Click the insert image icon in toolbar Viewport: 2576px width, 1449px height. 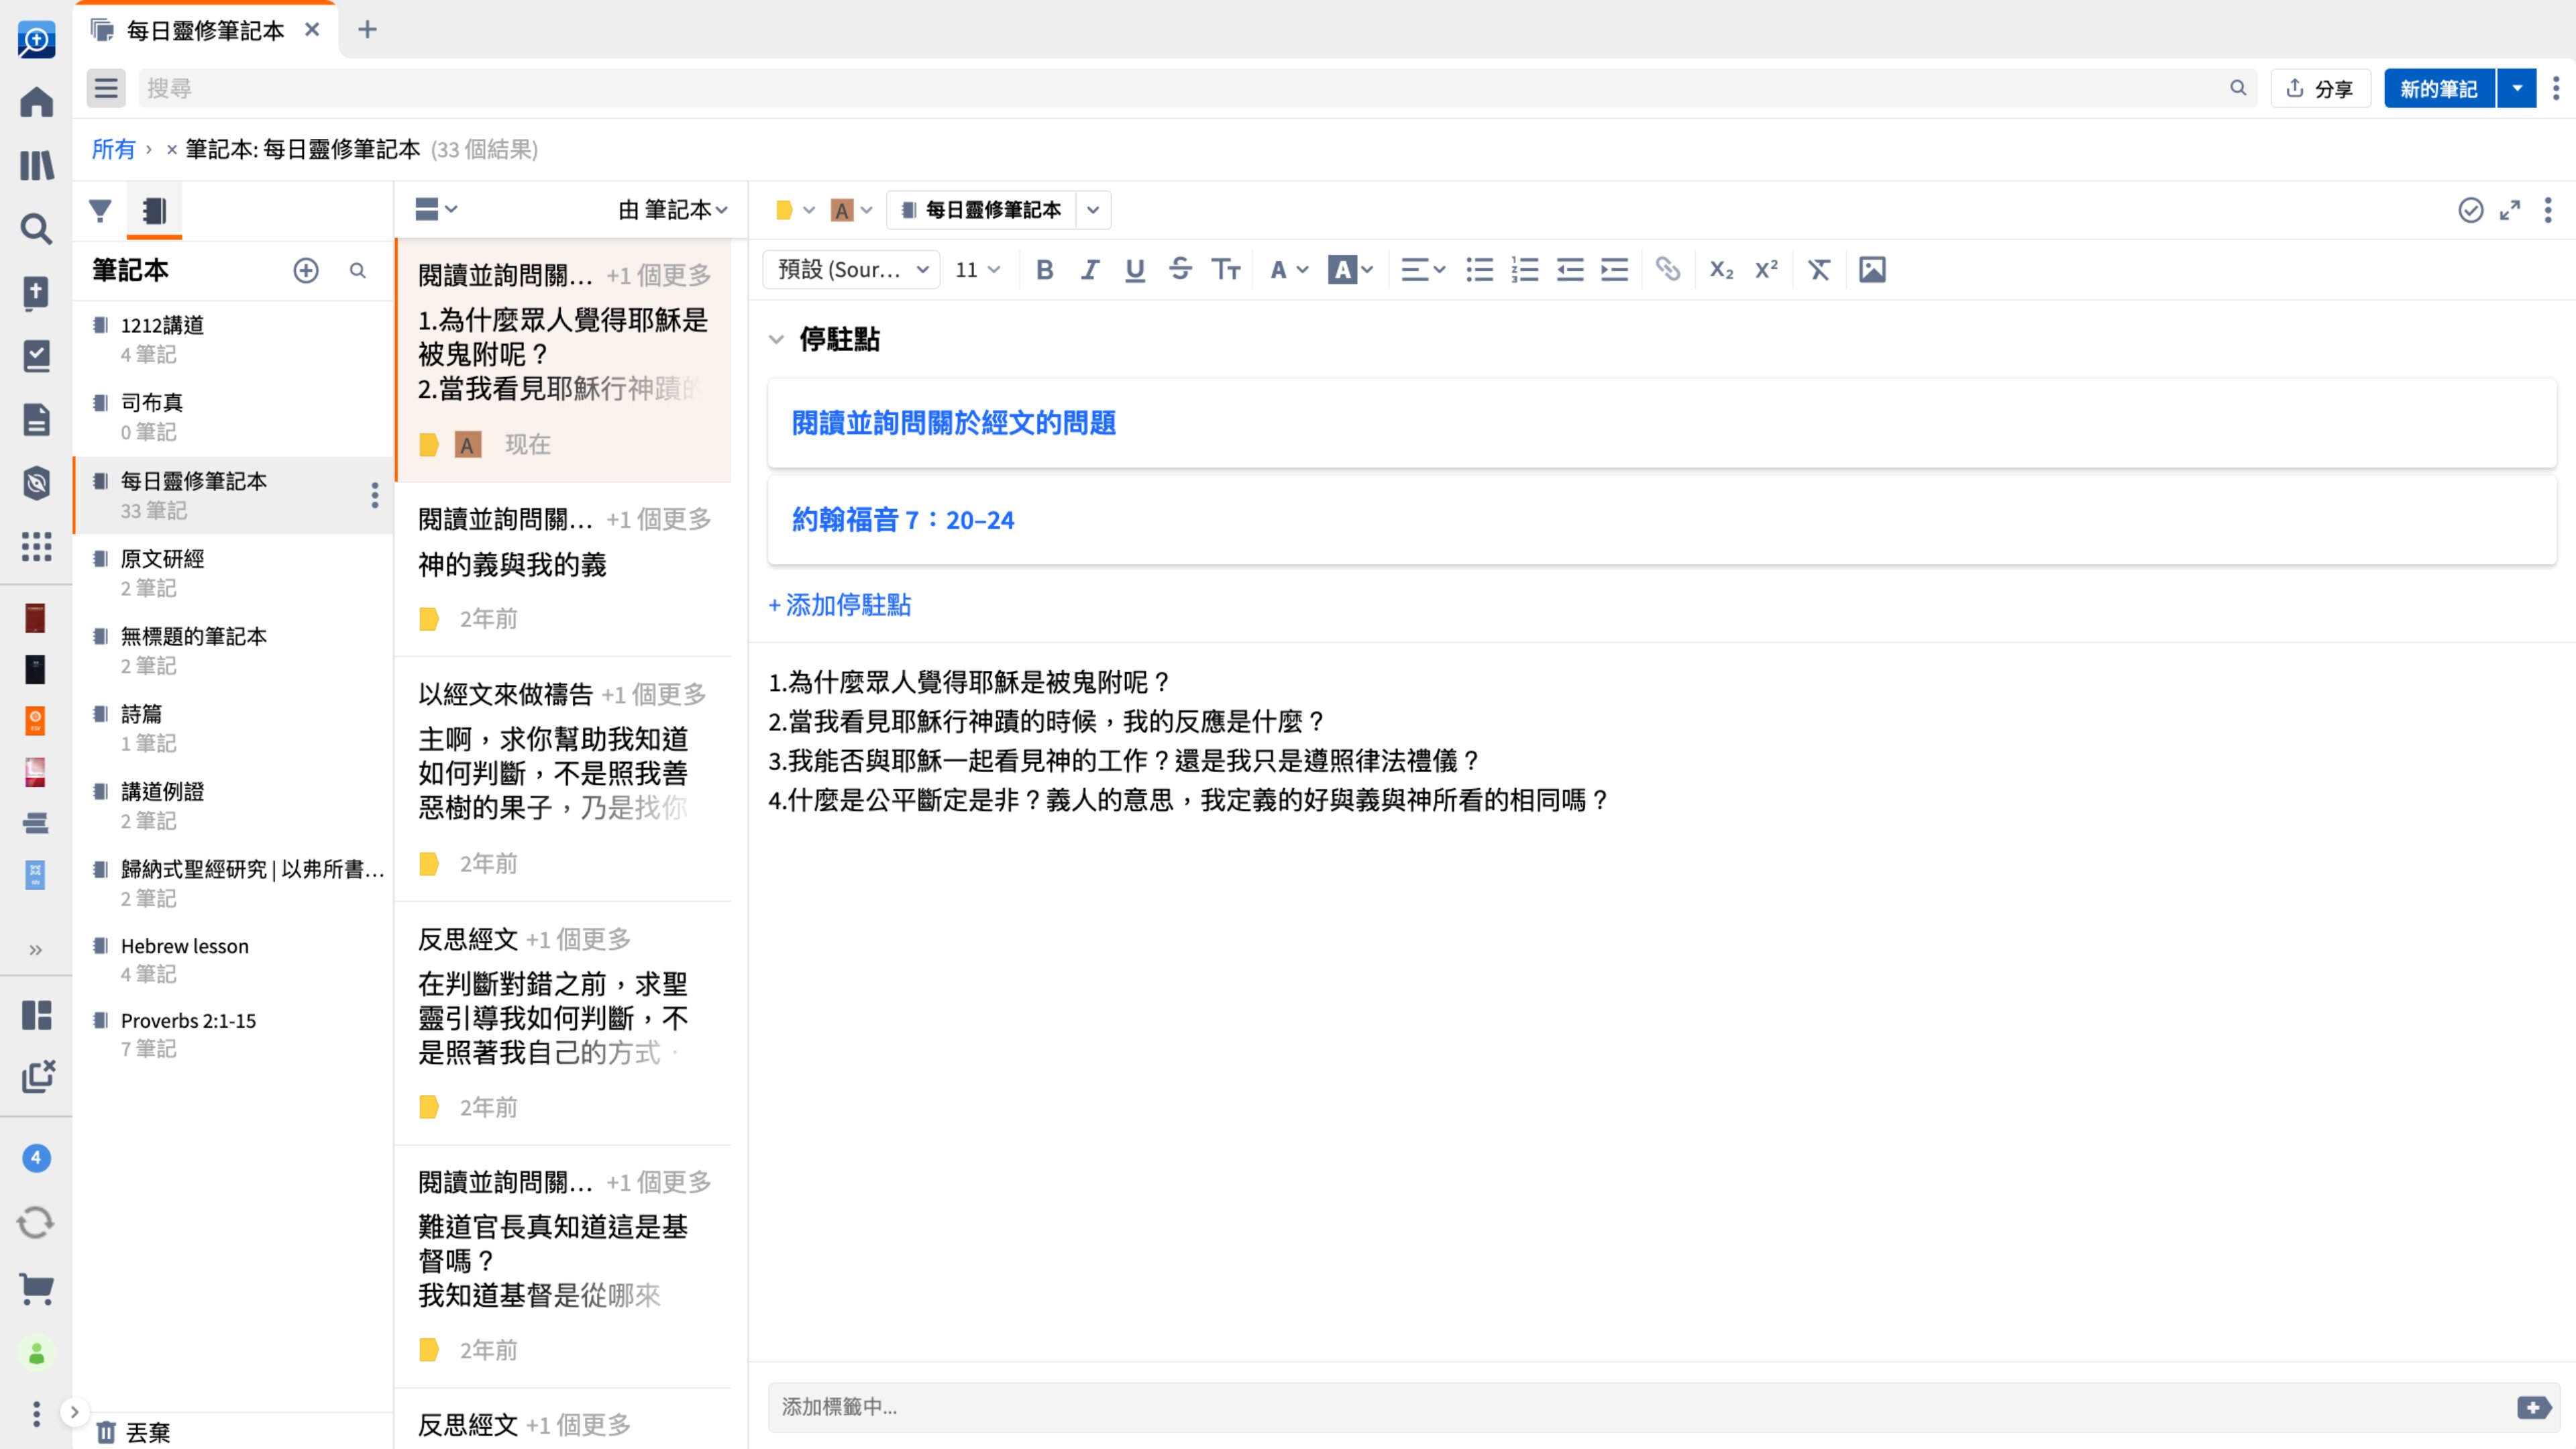(x=1871, y=269)
